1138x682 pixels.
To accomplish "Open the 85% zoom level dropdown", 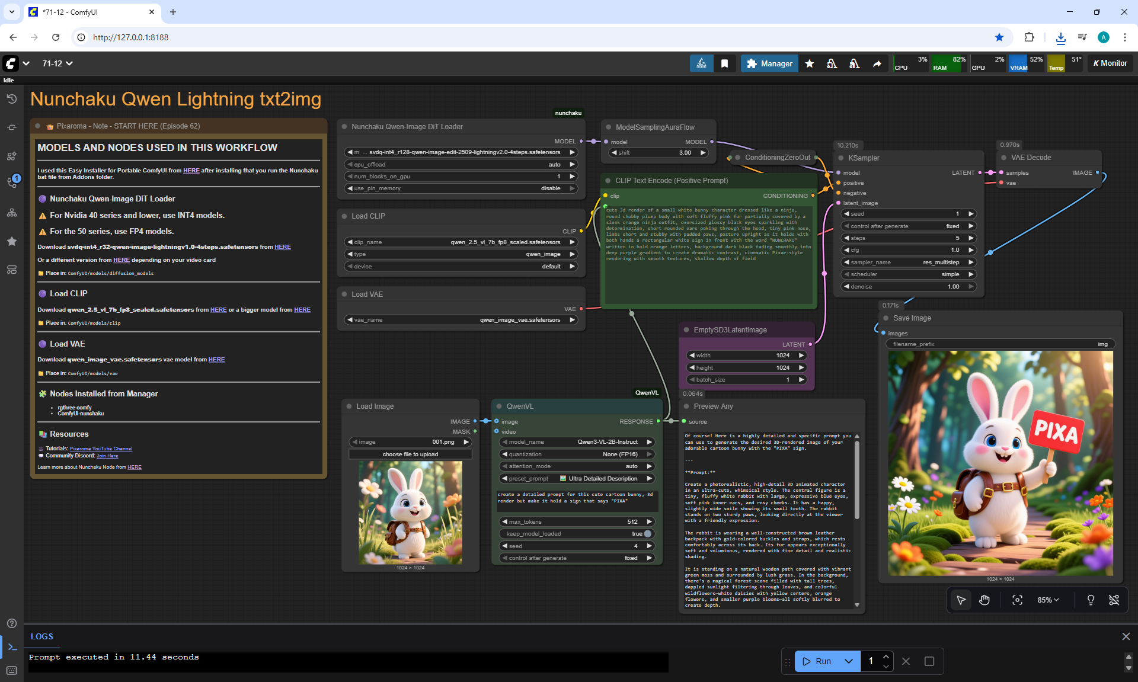I will pos(1047,600).
